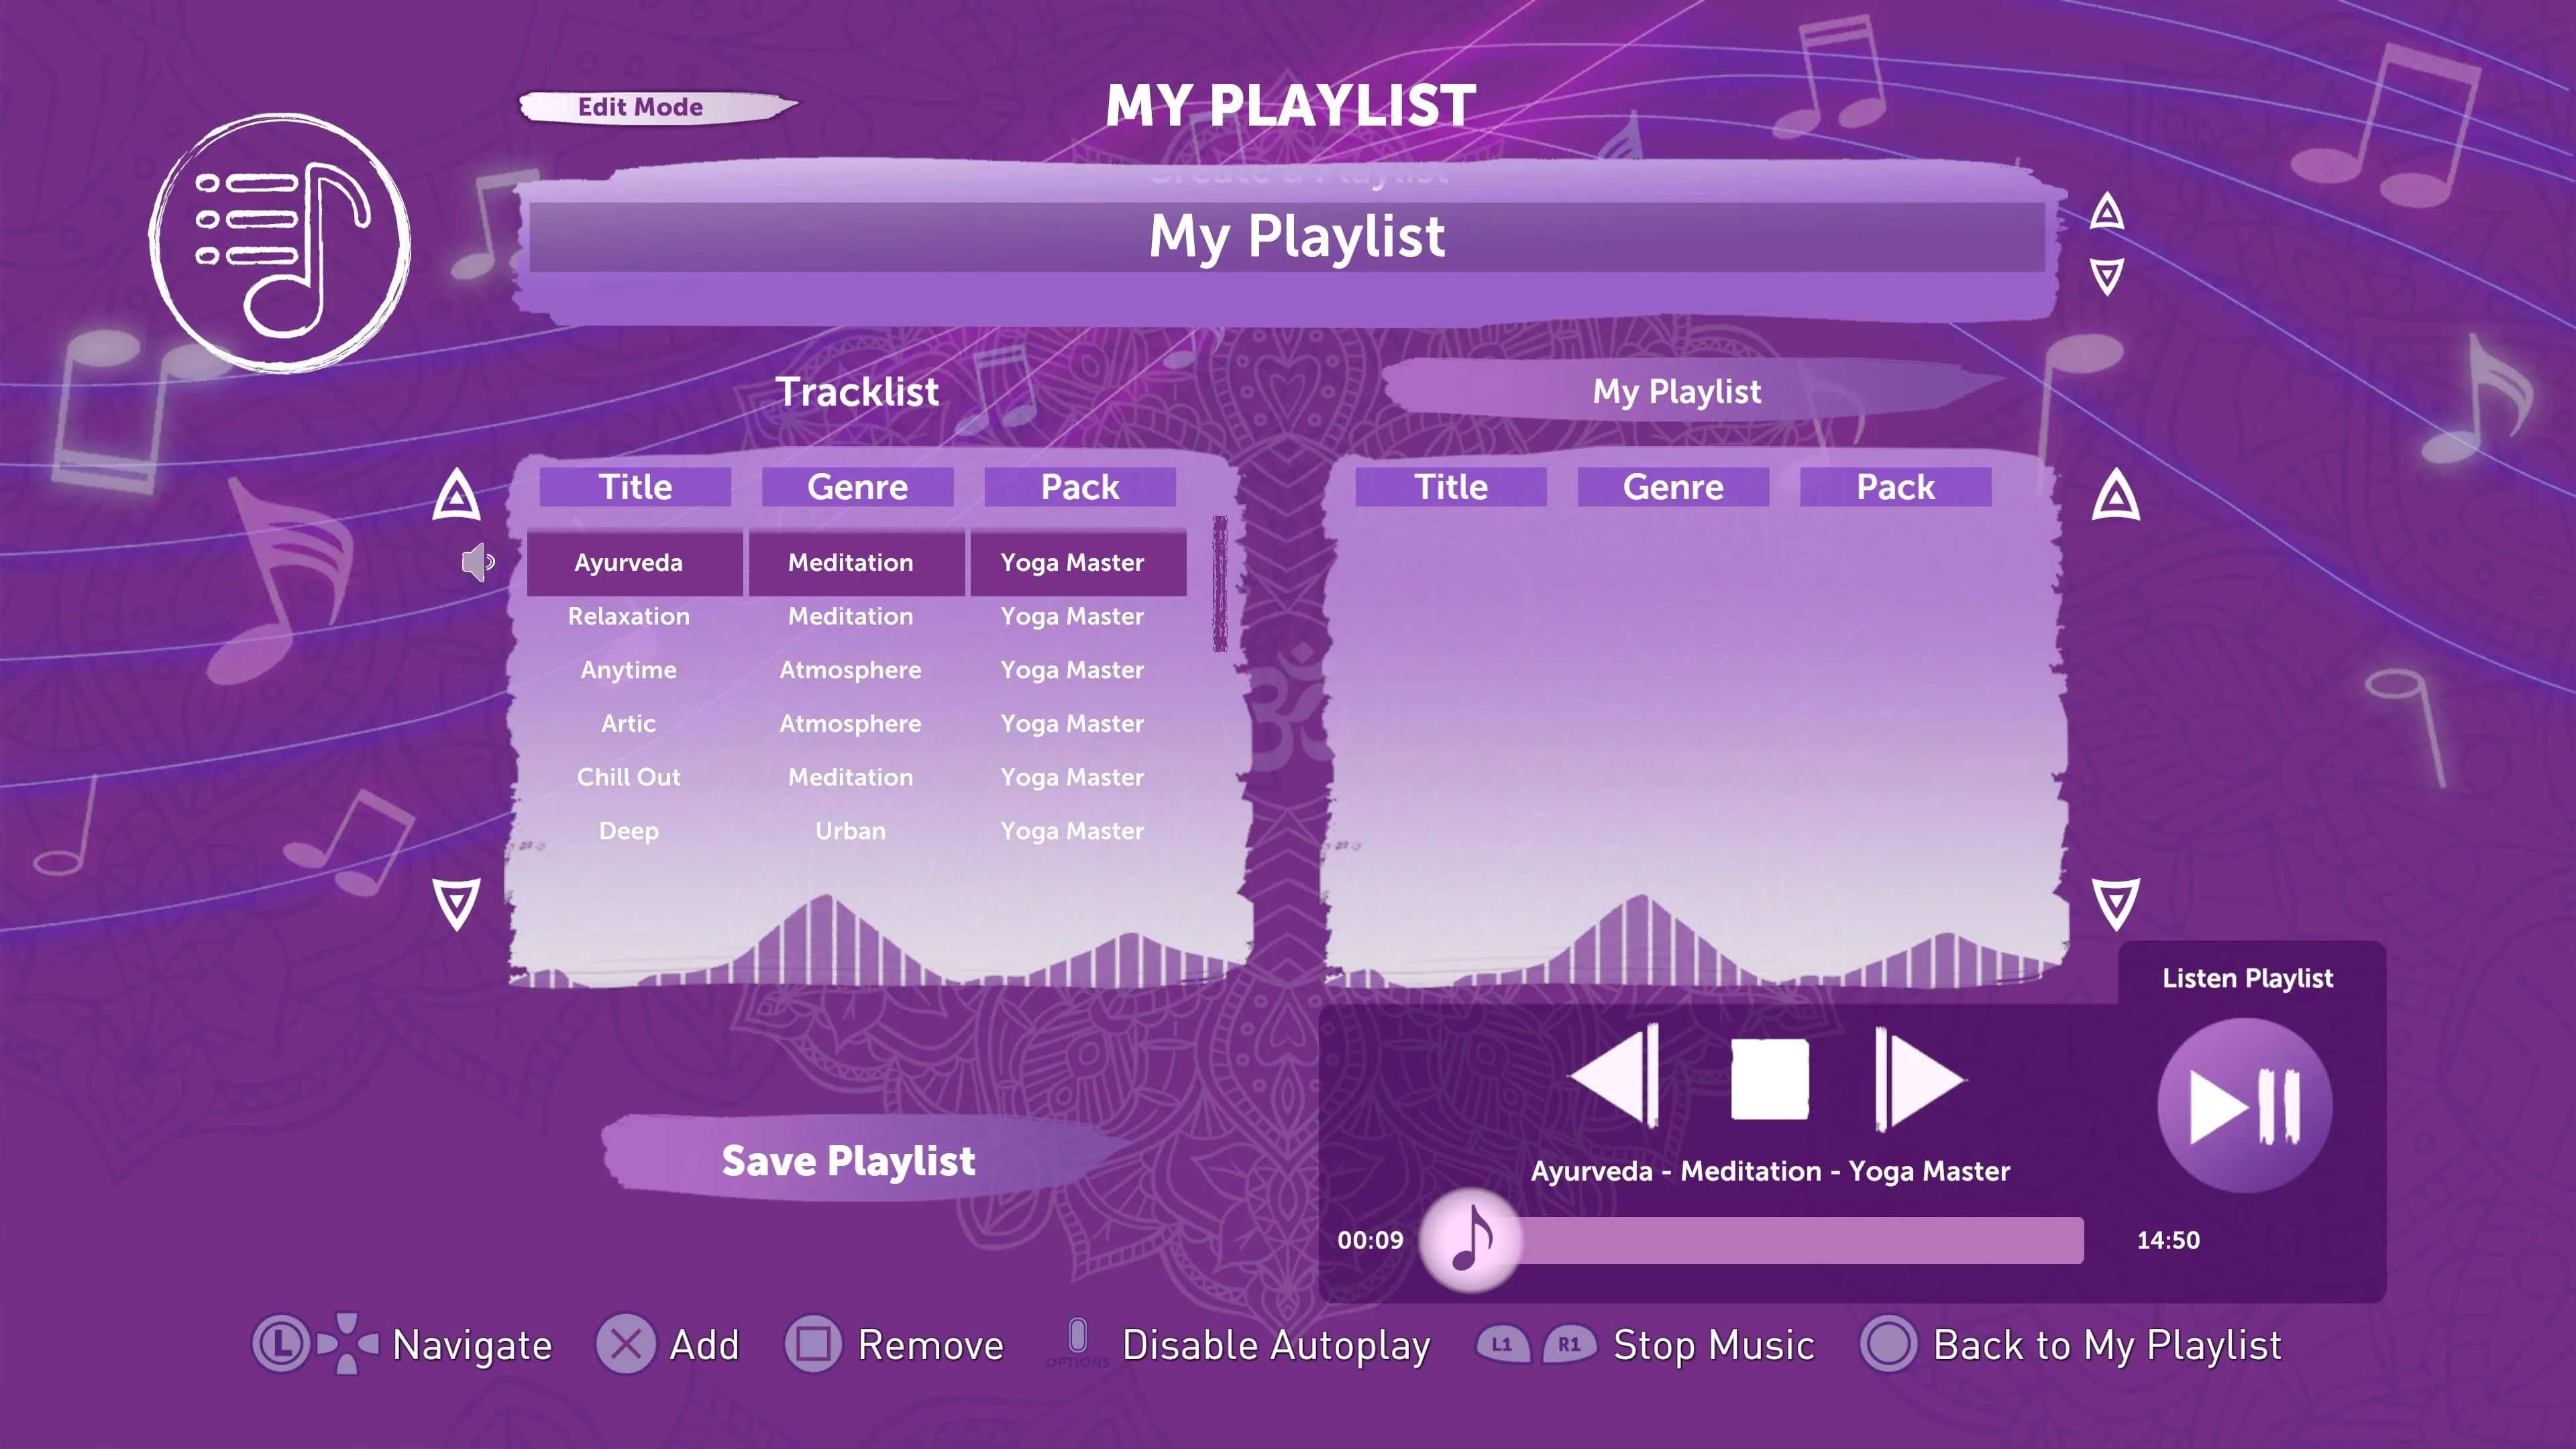
Task: Click down triangle beside My Playlist table
Action: point(2116,904)
